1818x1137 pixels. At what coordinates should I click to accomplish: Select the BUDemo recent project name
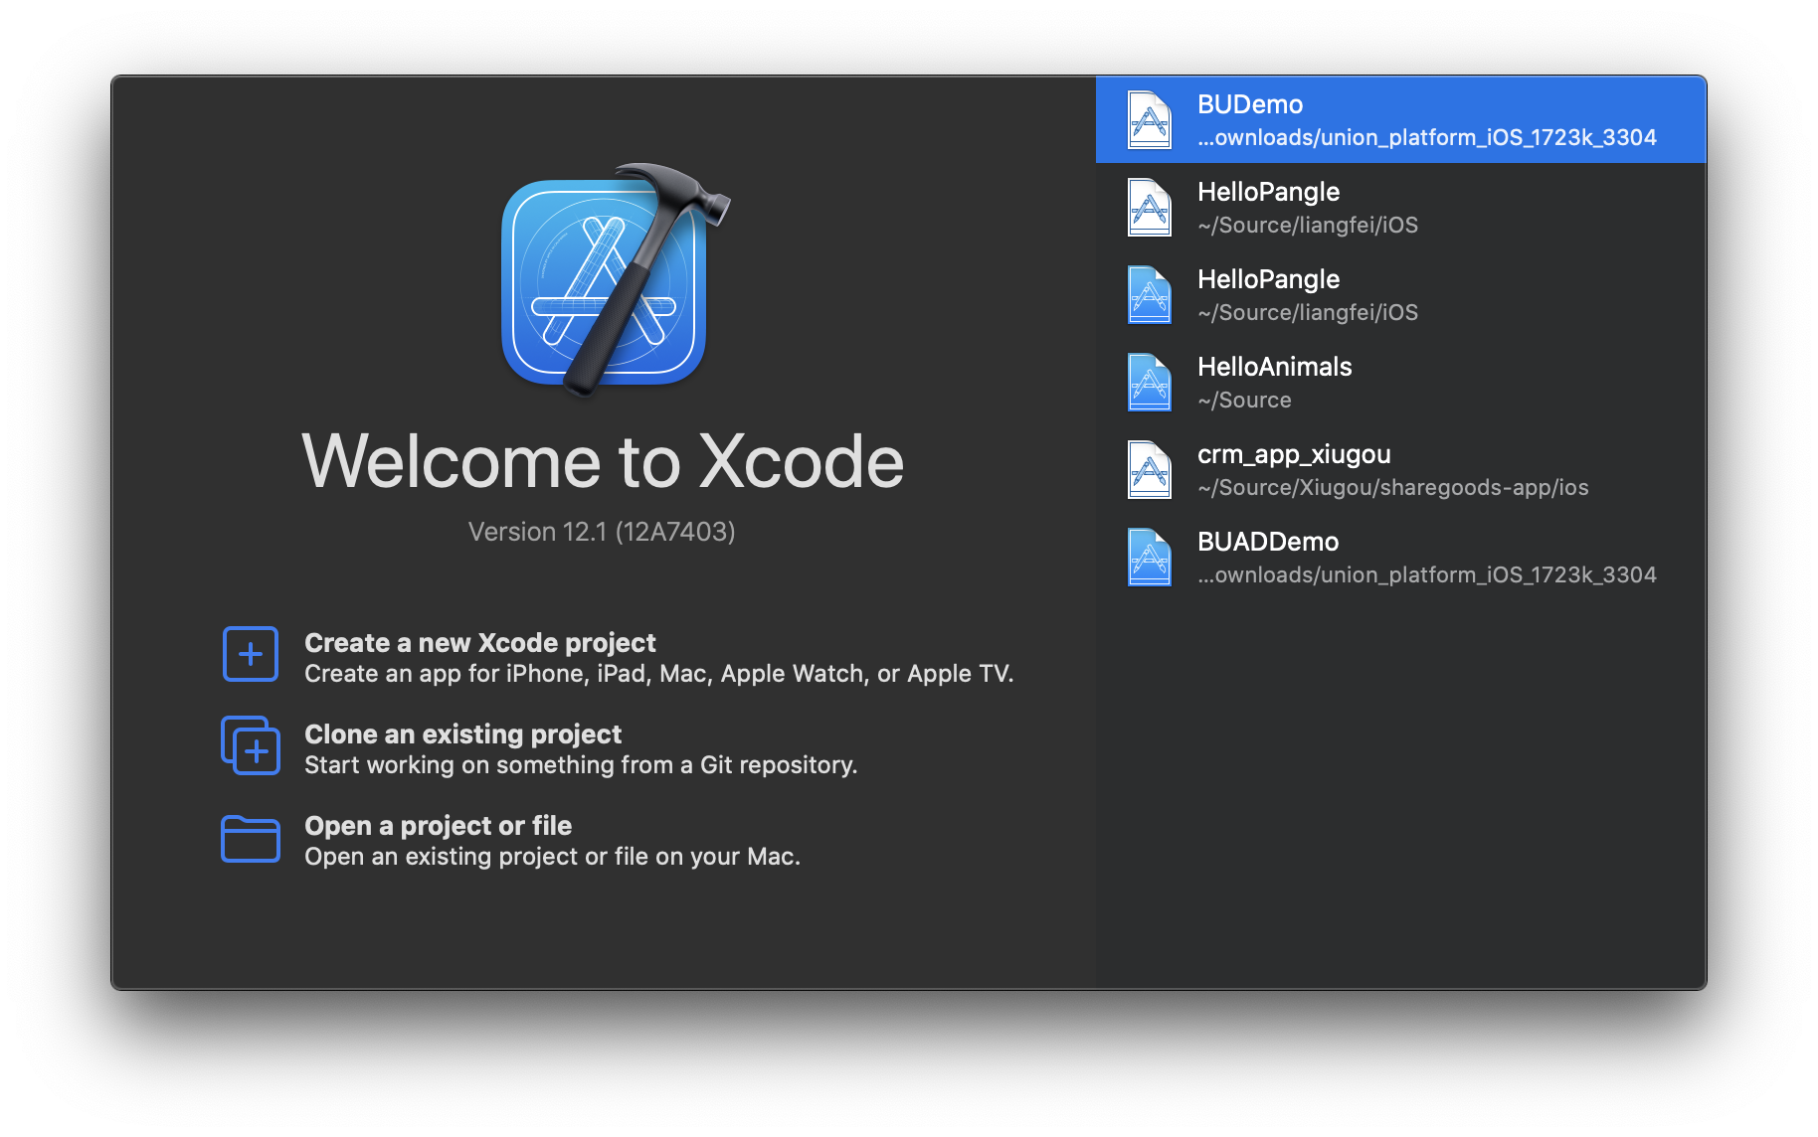click(x=1250, y=104)
